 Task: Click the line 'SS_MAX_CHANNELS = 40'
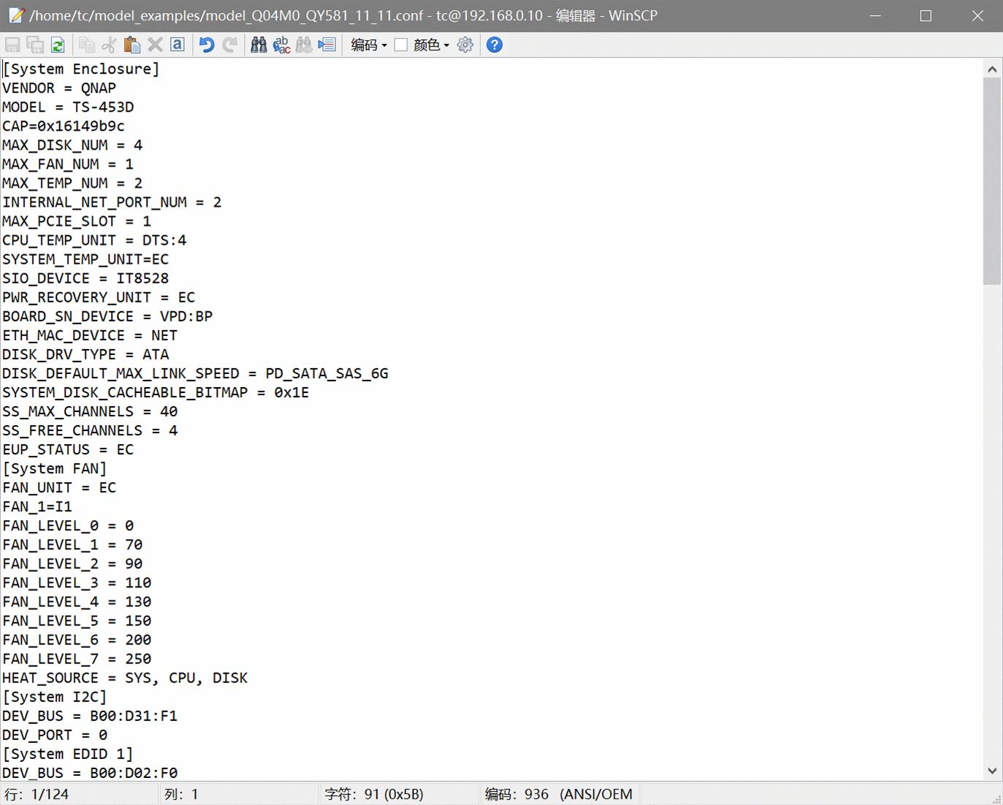click(x=90, y=411)
